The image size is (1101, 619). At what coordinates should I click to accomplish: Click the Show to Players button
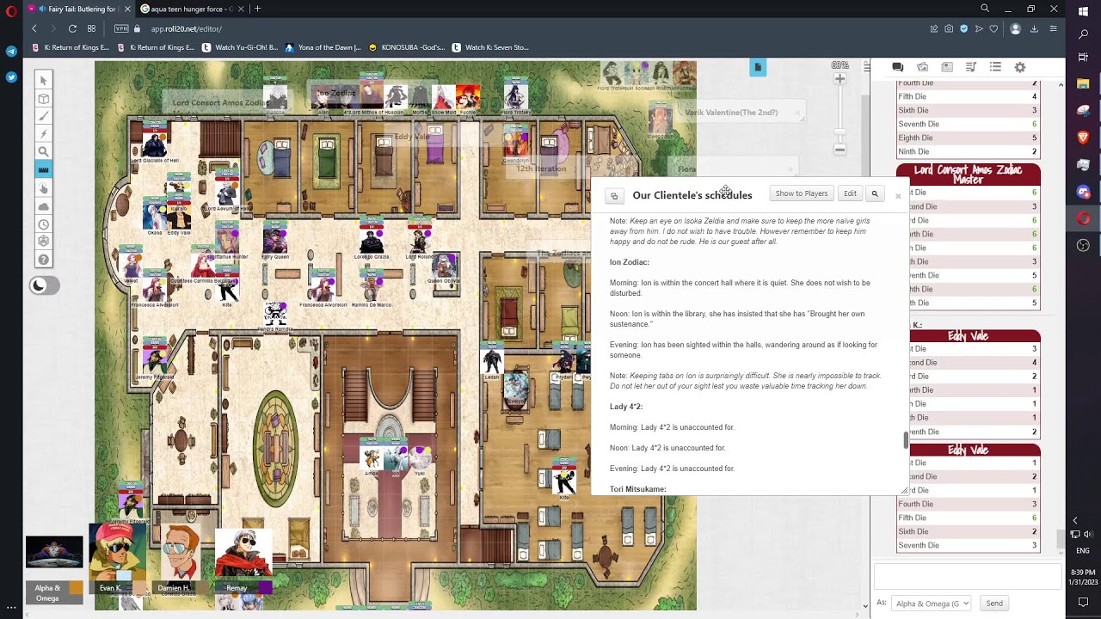(x=801, y=193)
